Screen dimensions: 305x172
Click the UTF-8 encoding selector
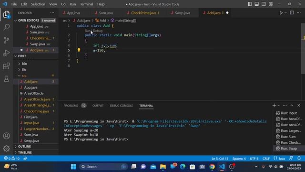click(254, 159)
